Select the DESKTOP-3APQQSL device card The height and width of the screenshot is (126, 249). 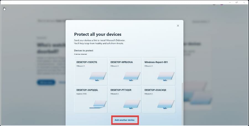click(x=91, y=99)
